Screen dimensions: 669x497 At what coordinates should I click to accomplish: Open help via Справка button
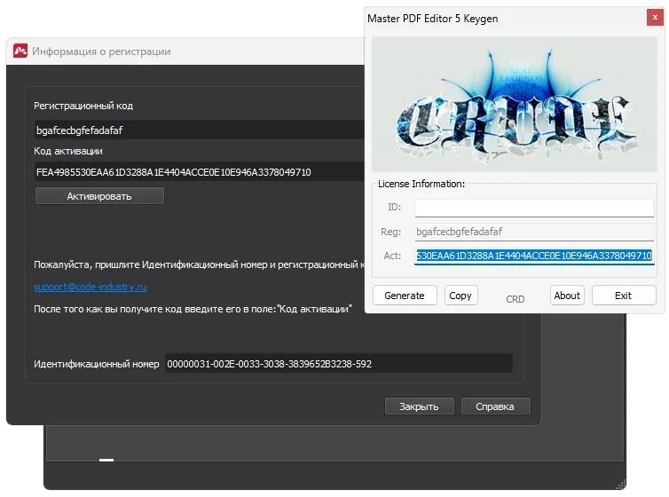click(x=495, y=406)
